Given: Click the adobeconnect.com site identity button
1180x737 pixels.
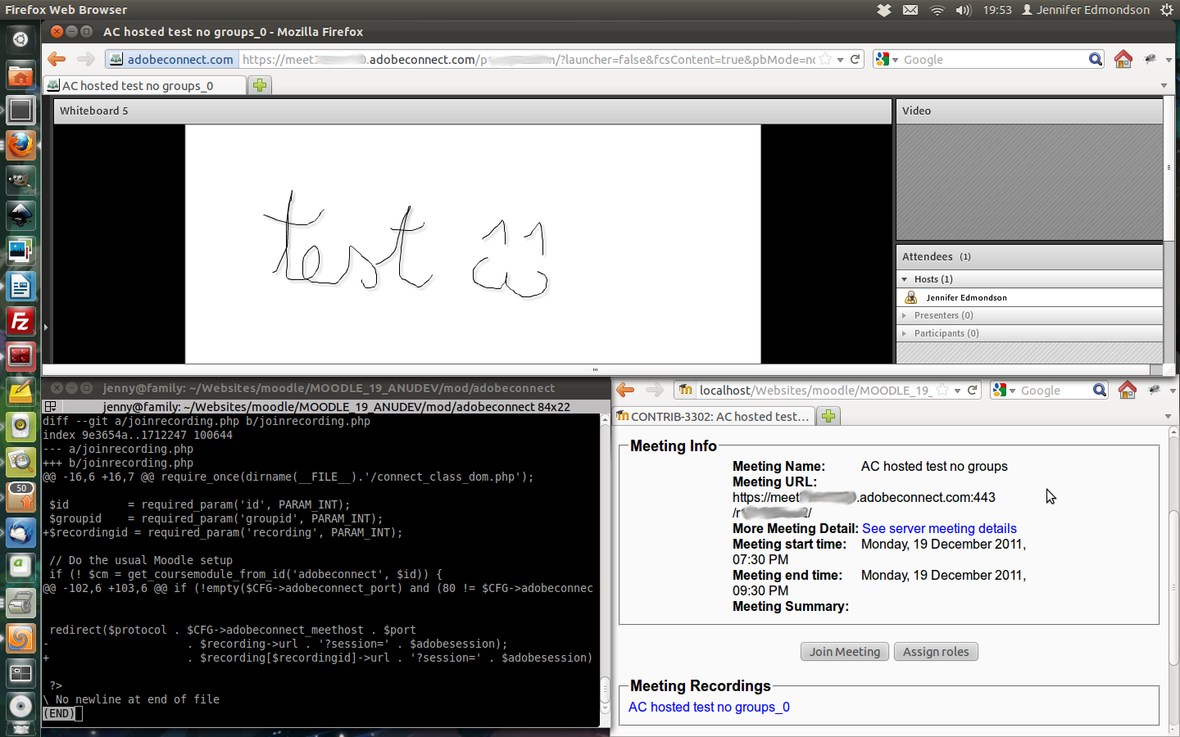Looking at the screenshot, I should [172, 59].
